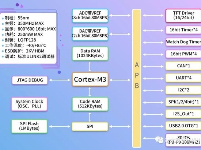This screenshot has height=150, width=201.
Task: Click the 工作温度：-40/+85℃ line
Action: point(25,46)
